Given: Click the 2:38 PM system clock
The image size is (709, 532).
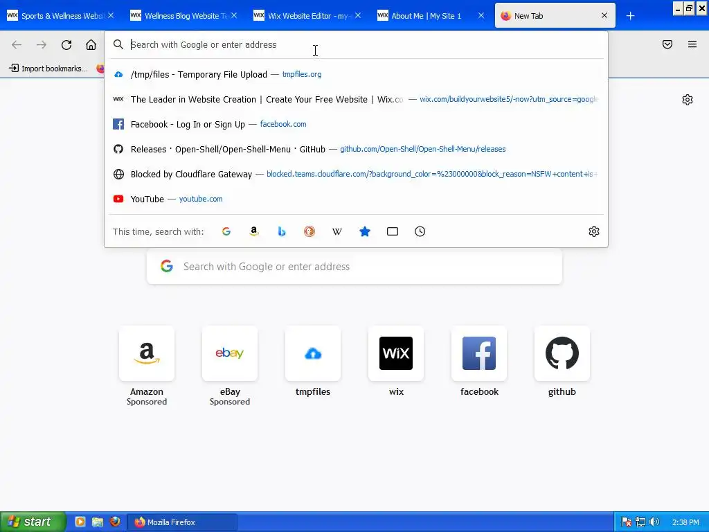Looking at the screenshot, I should (x=685, y=522).
